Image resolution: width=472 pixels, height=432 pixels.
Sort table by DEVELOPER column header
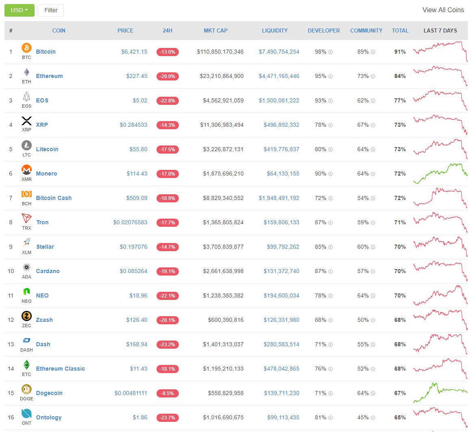[324, 31]
